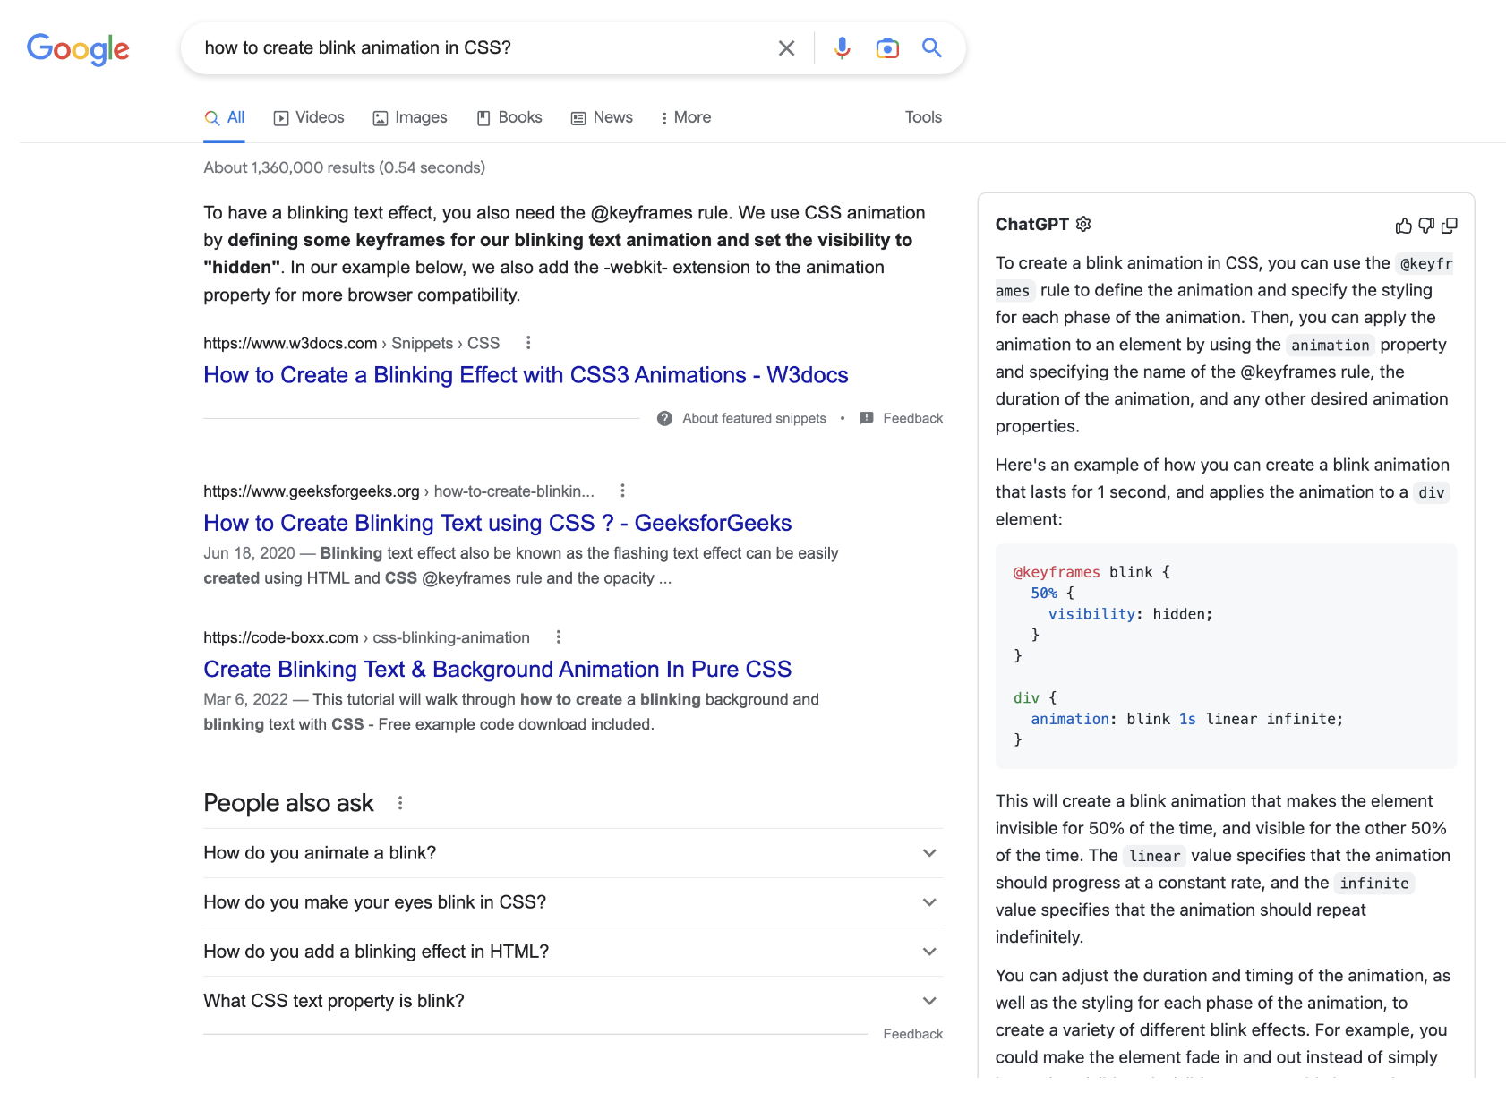Click the 'About 1,360,000 results' text

coord(344,167)
